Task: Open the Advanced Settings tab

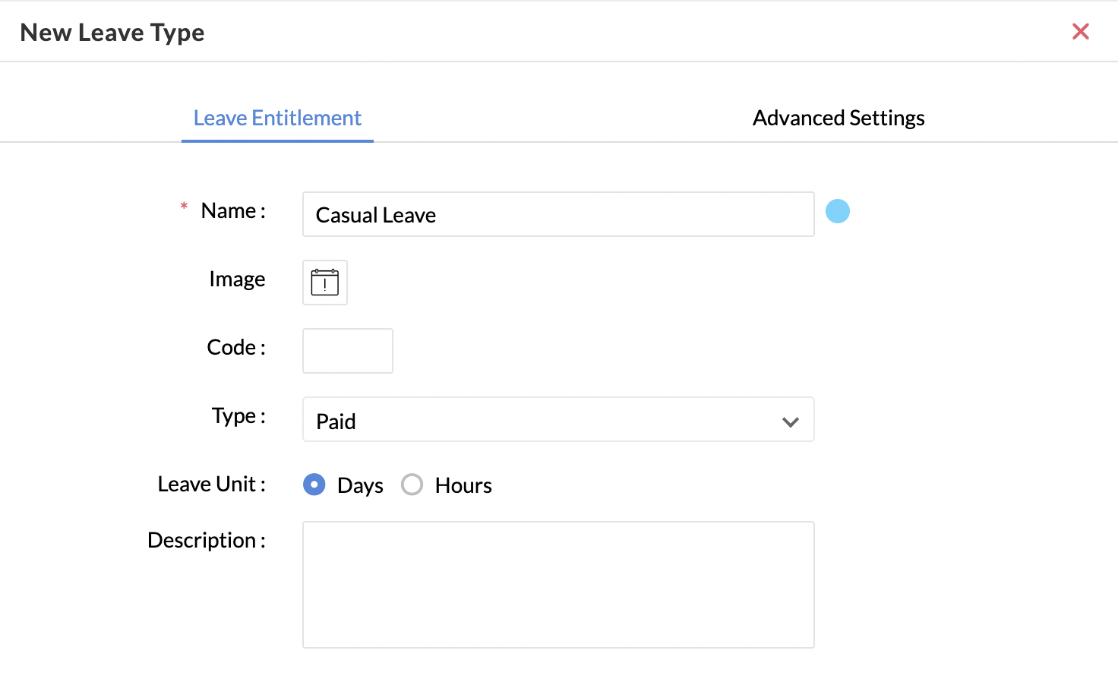Action: point(838,118)
